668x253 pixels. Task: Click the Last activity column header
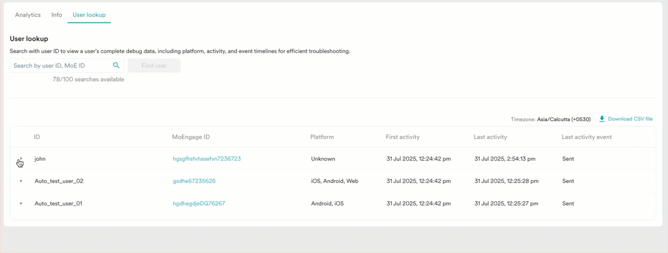tap(490, 137)
